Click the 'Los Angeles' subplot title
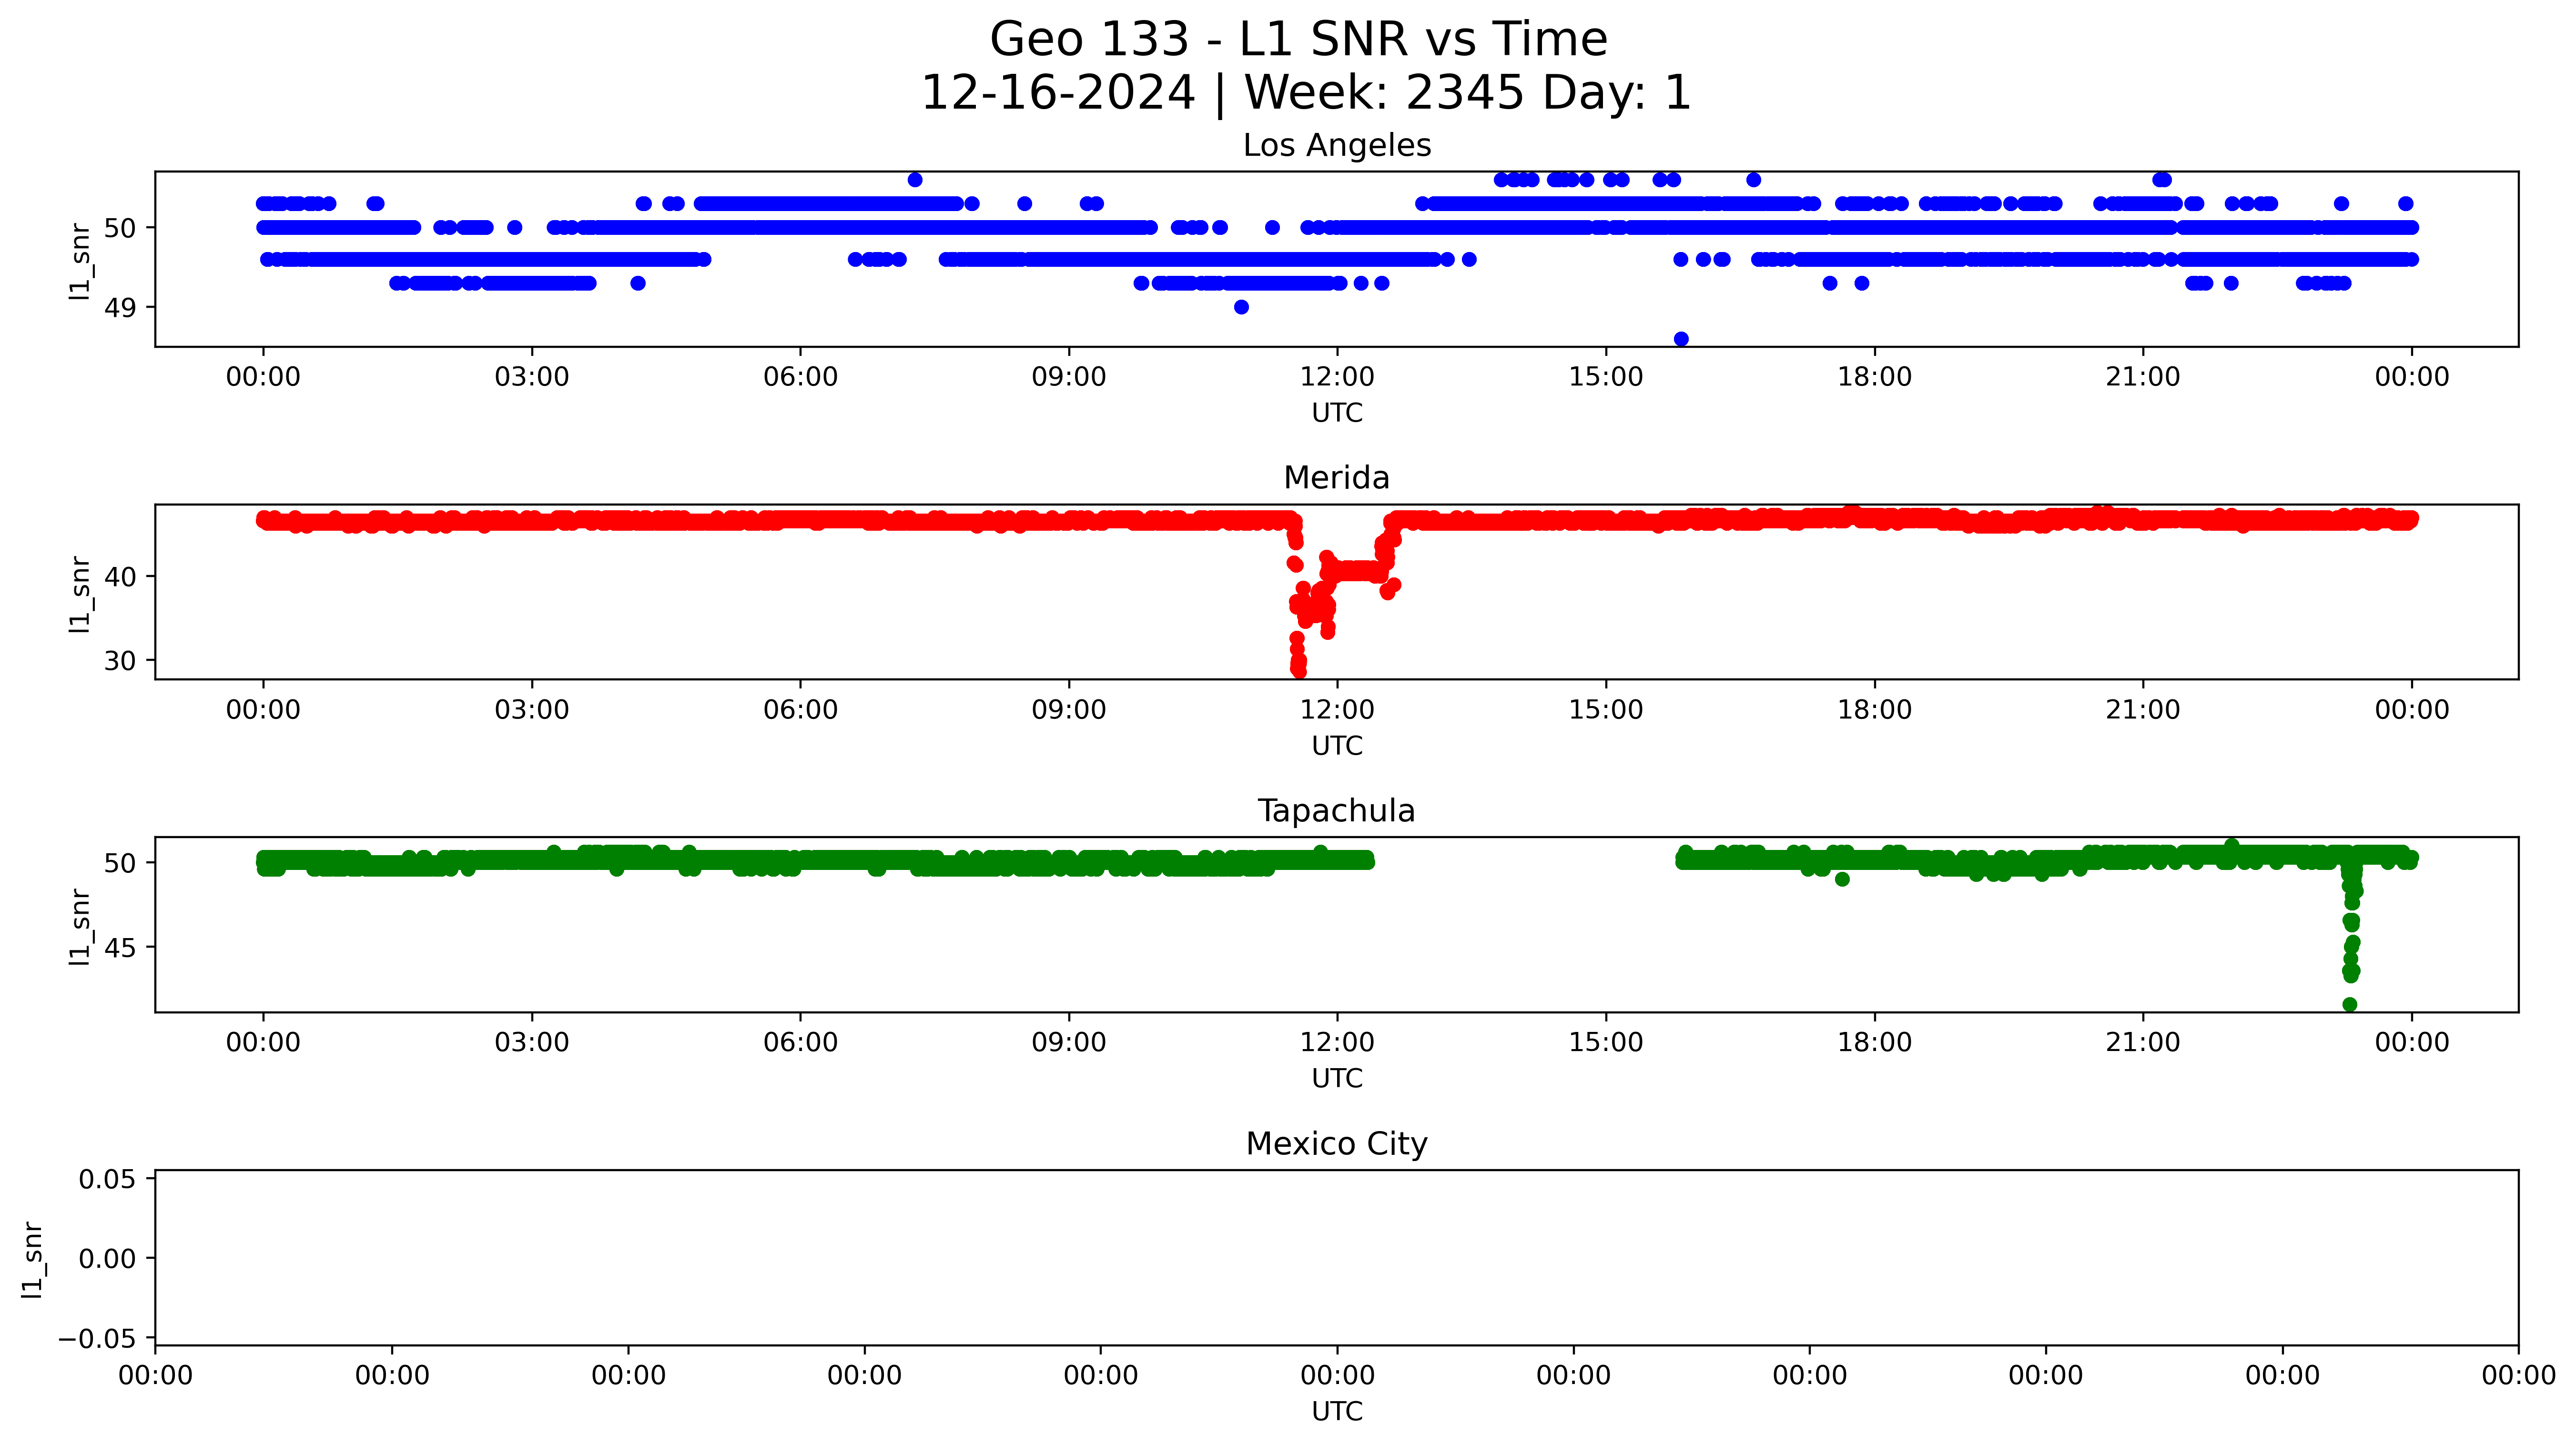The height and width of the screenshot is (1445, 2576). point(1336,146)
